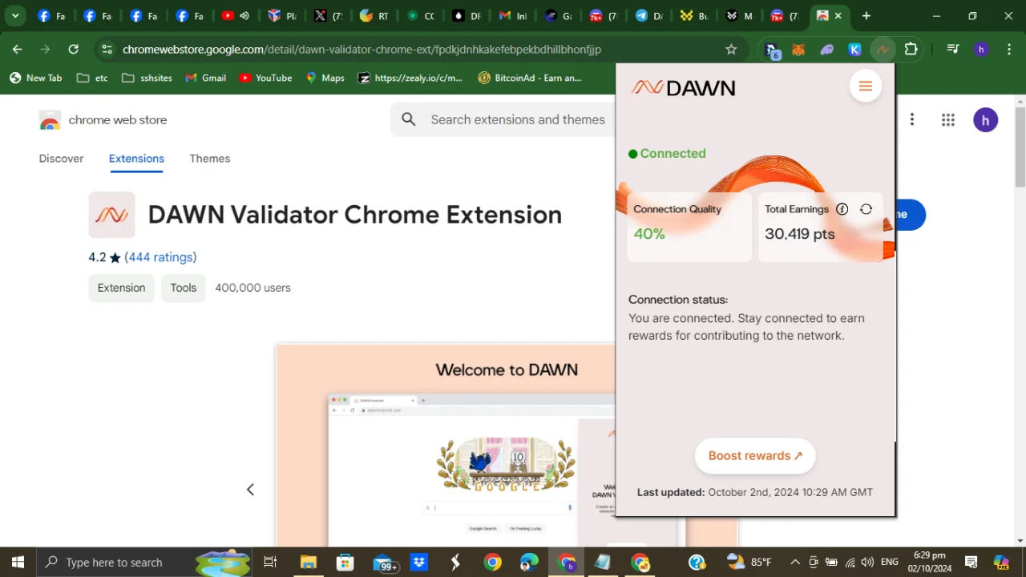Open Microsoft Store from the taskbar
The image size is (1026, 577).
coord(345,563)
